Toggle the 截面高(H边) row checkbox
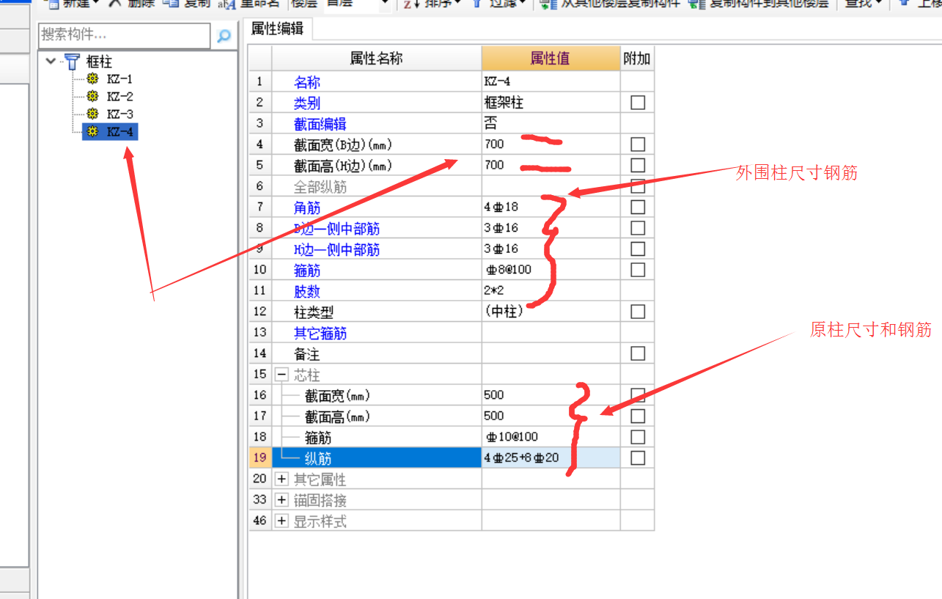Image resolution: width=942 pixels, height=599 pixels. coord(638,165)
